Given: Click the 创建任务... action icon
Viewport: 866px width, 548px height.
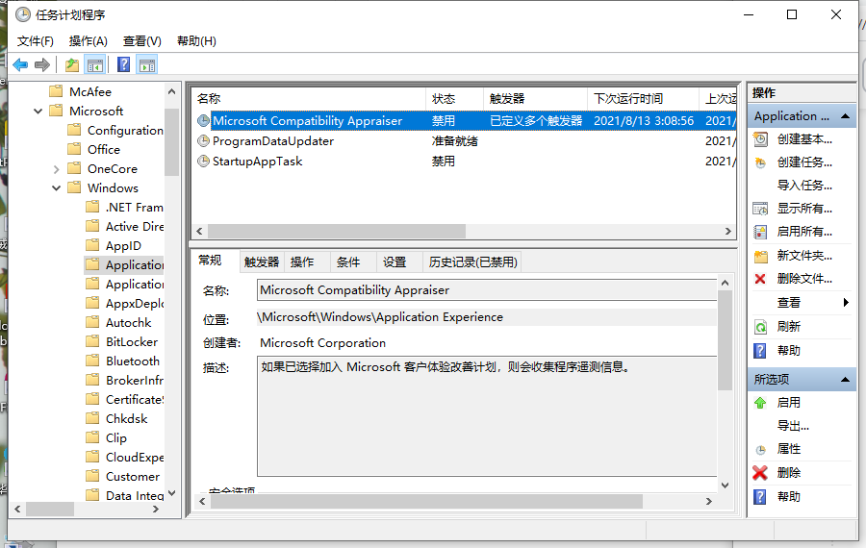Looking at the screenshot, I should click(x=760, y=162).
